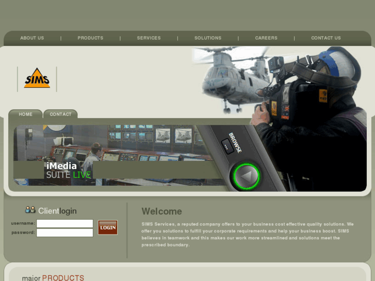Click the 'username:' label
This screenshot has height=281, width=375.
pos(23,223)
